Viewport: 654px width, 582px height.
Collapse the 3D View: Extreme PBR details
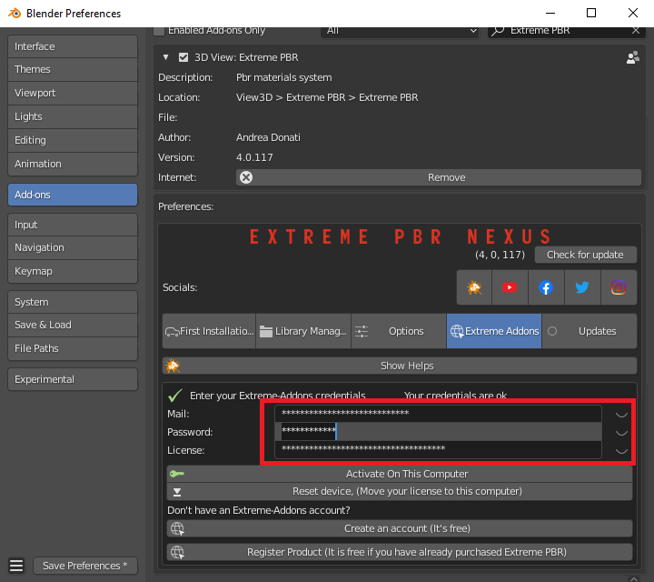coord(165,57)
